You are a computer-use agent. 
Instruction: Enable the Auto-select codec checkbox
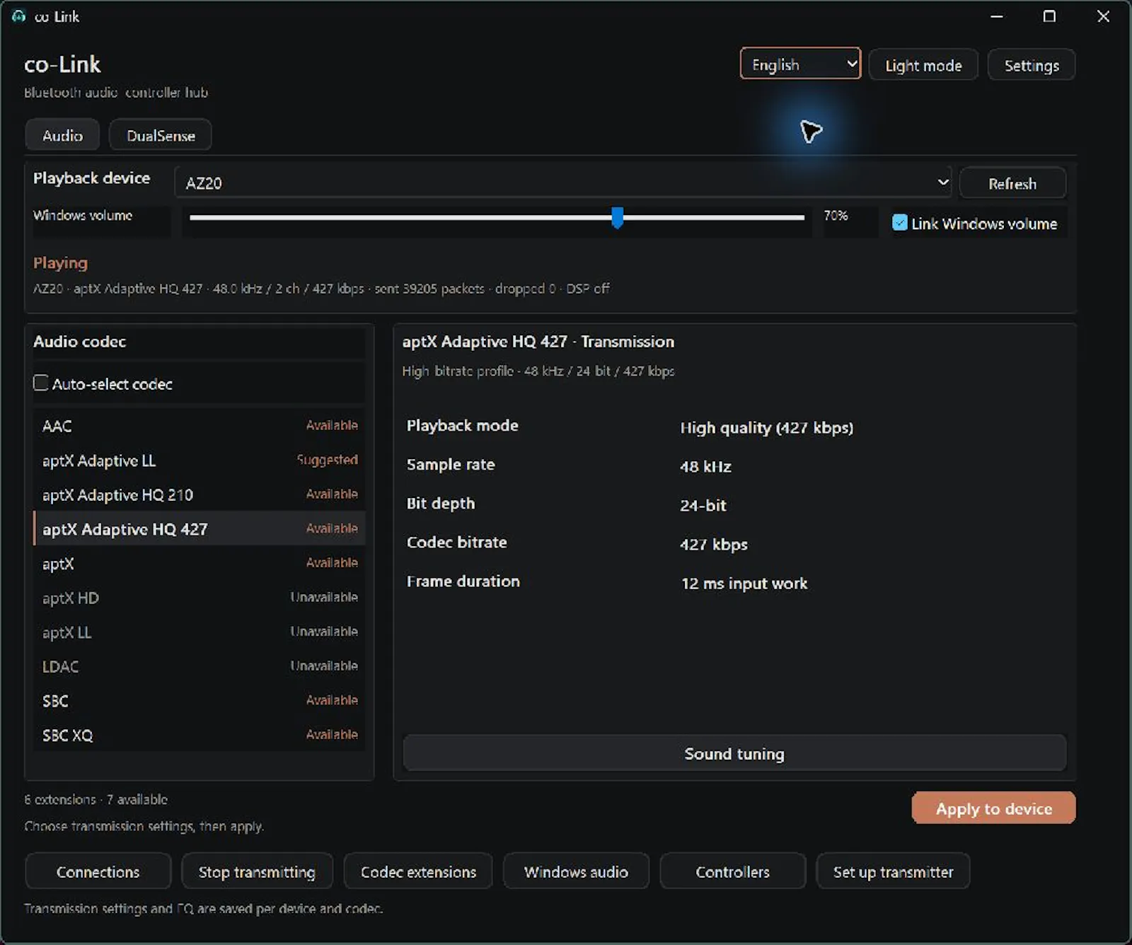[41, 383]
